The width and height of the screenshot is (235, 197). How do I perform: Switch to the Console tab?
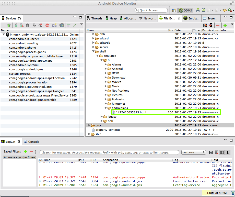click(x=31, y=141)
